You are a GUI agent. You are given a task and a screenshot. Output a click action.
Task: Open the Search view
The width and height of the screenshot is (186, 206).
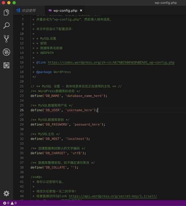(x=6, y=25)
